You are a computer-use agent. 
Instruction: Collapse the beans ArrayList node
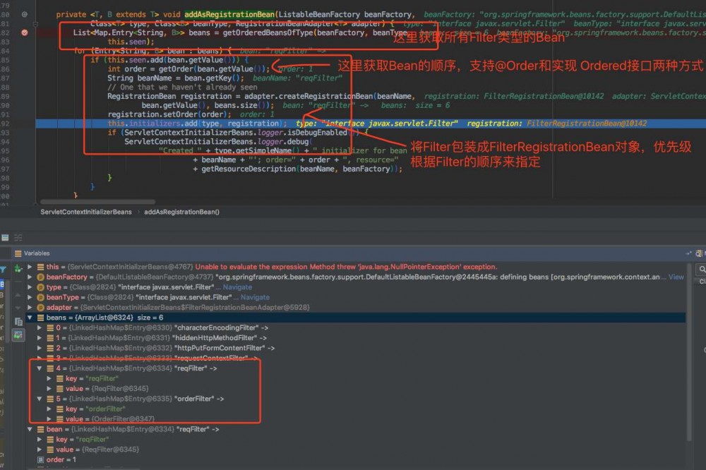tap(30, 318)
